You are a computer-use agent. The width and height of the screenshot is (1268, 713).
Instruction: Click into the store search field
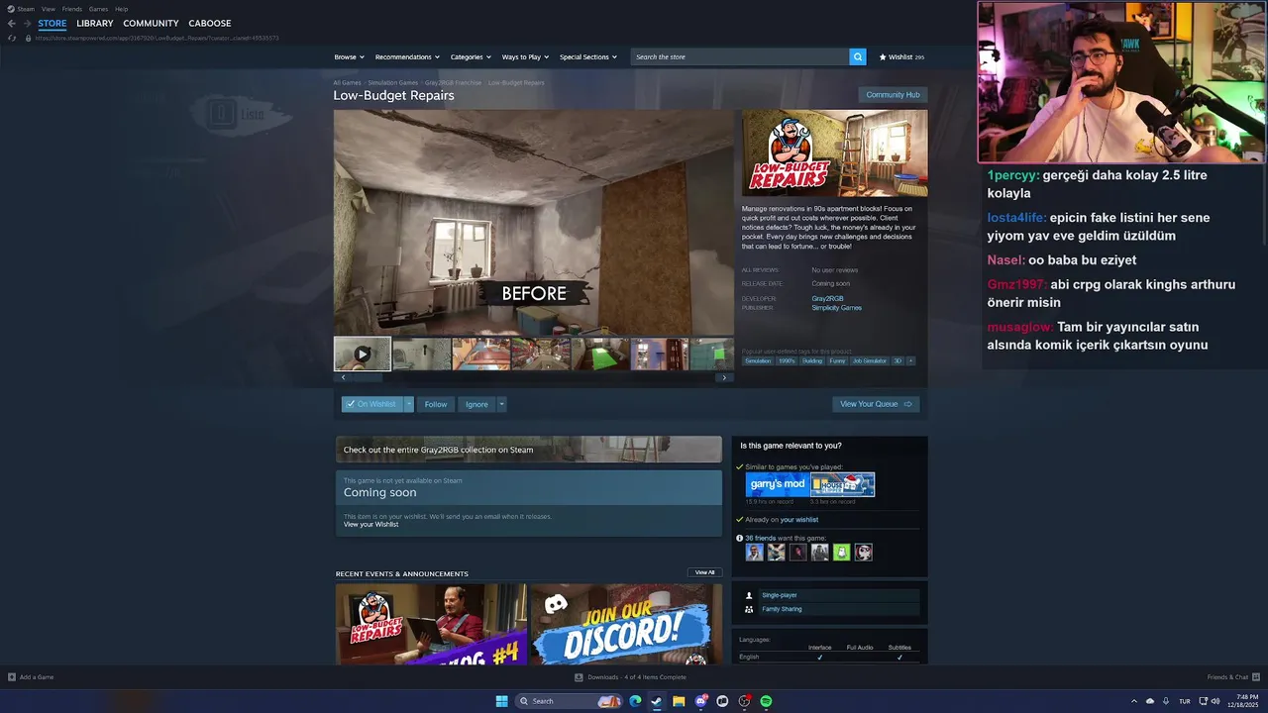(740, 56)
